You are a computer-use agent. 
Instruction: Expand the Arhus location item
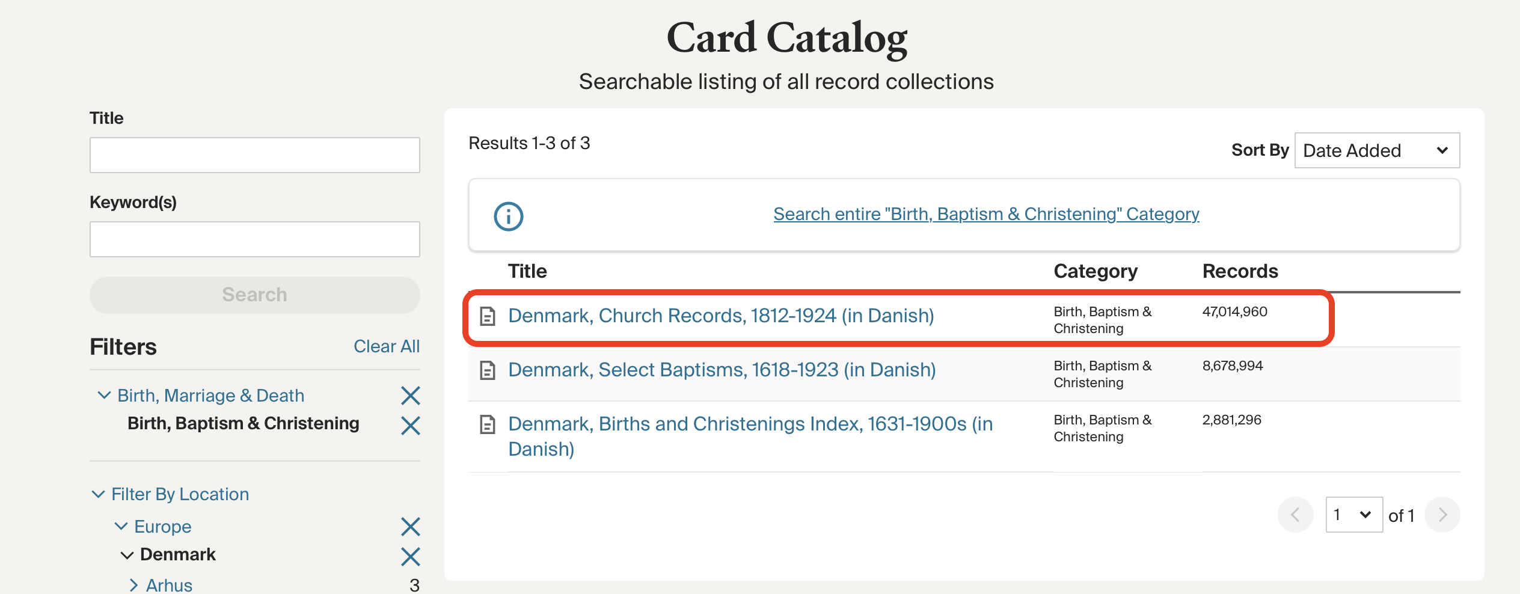(133, 585)
